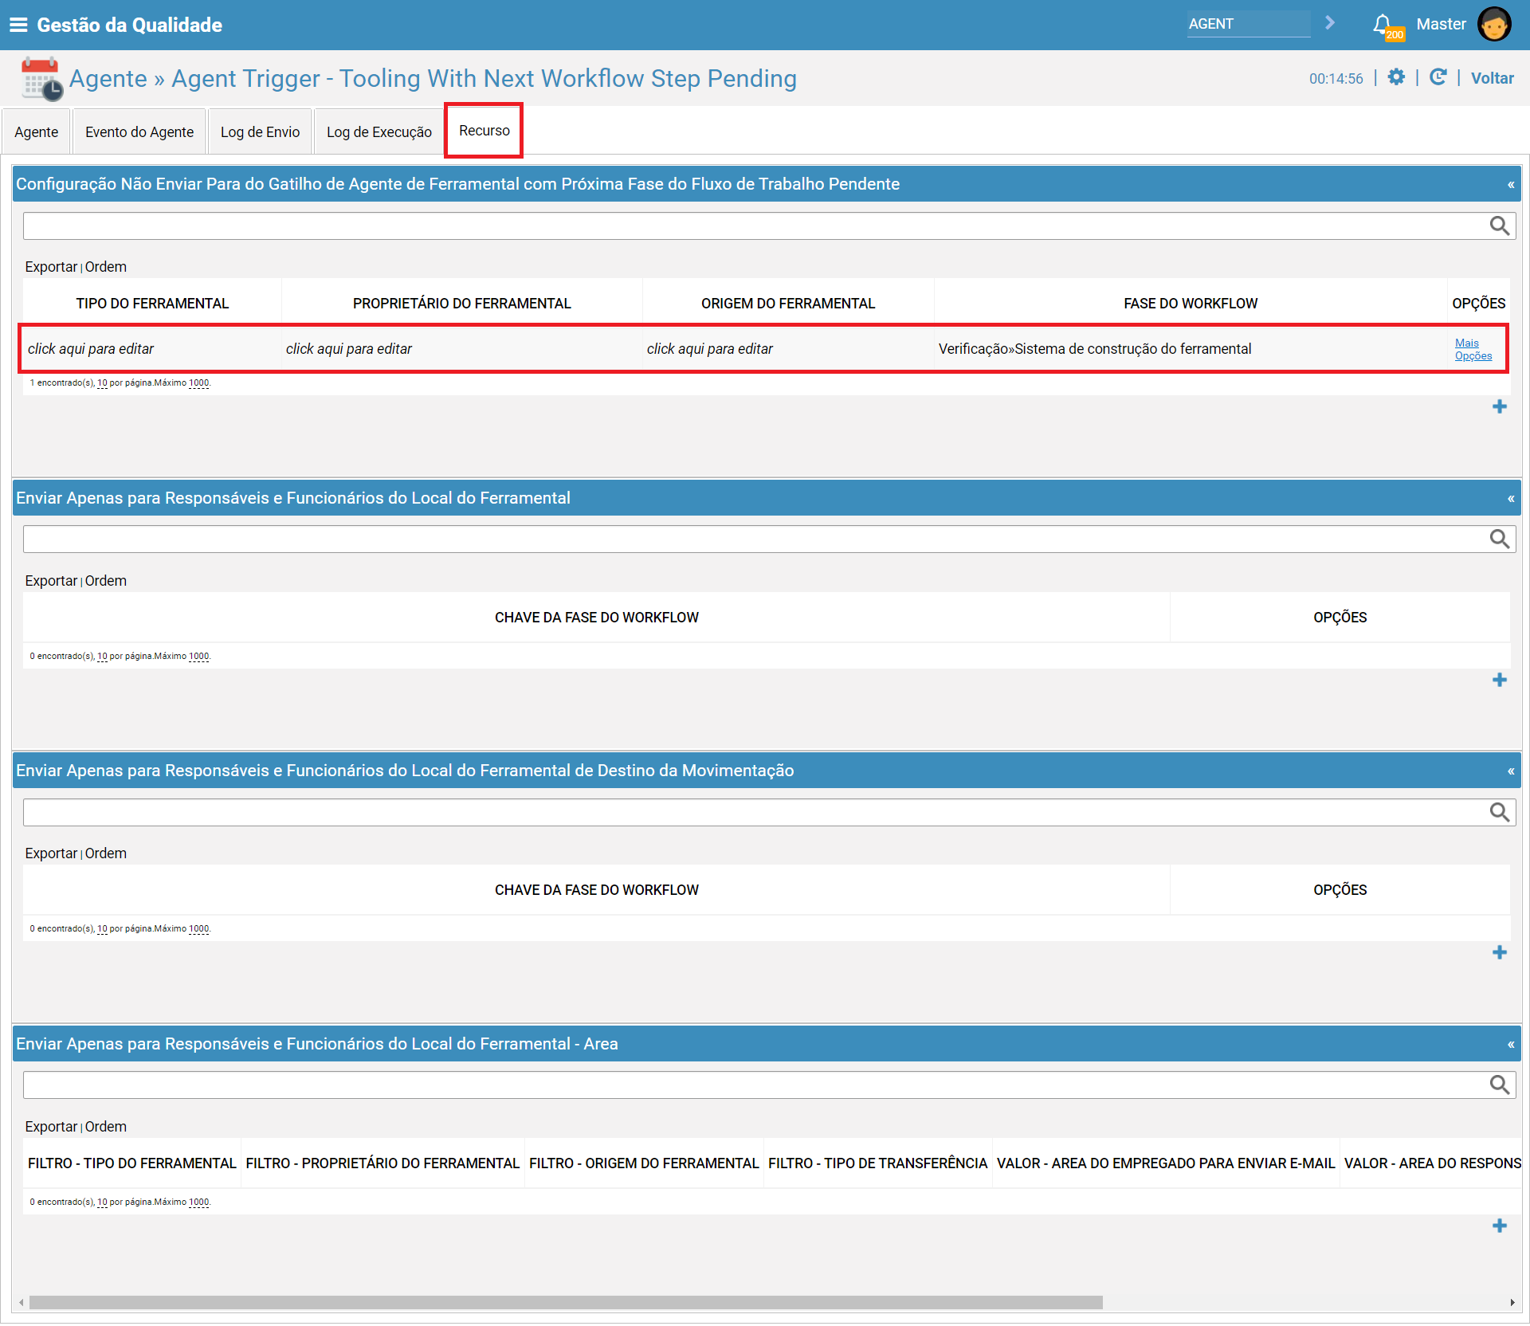The height and width of the screenshot is (1326, 1530).
Task: Click Ordem in Configuração Não Enviar section
Action: pos(106,267)
